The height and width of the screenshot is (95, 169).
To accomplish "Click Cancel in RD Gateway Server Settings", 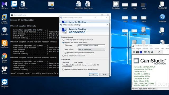I will 104,74.
